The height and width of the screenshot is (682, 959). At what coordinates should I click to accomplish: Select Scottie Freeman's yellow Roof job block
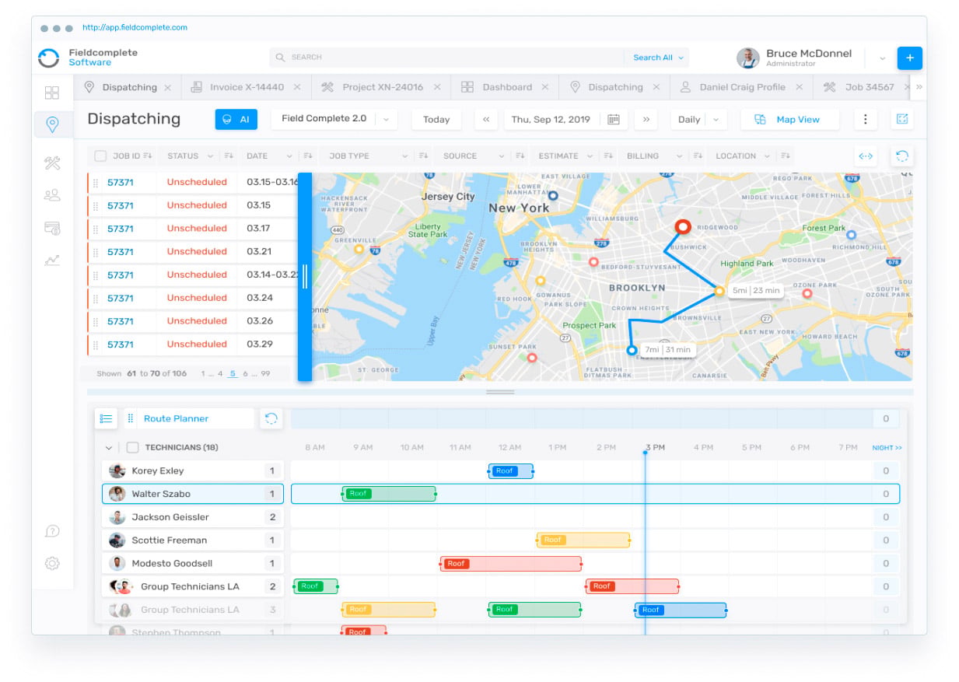tap(583, 540)
